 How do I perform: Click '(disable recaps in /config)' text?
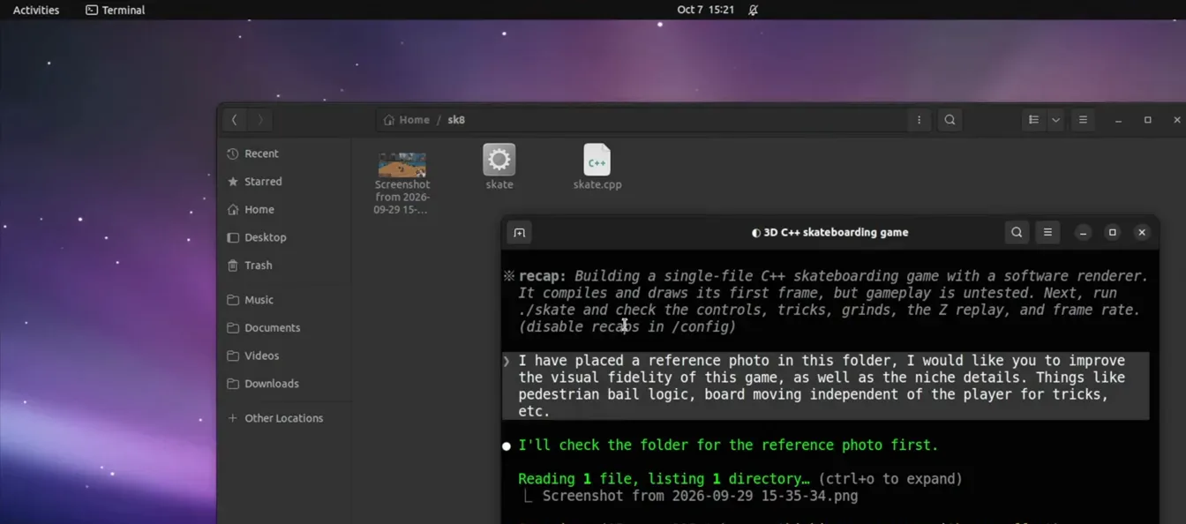click(627, 327)
